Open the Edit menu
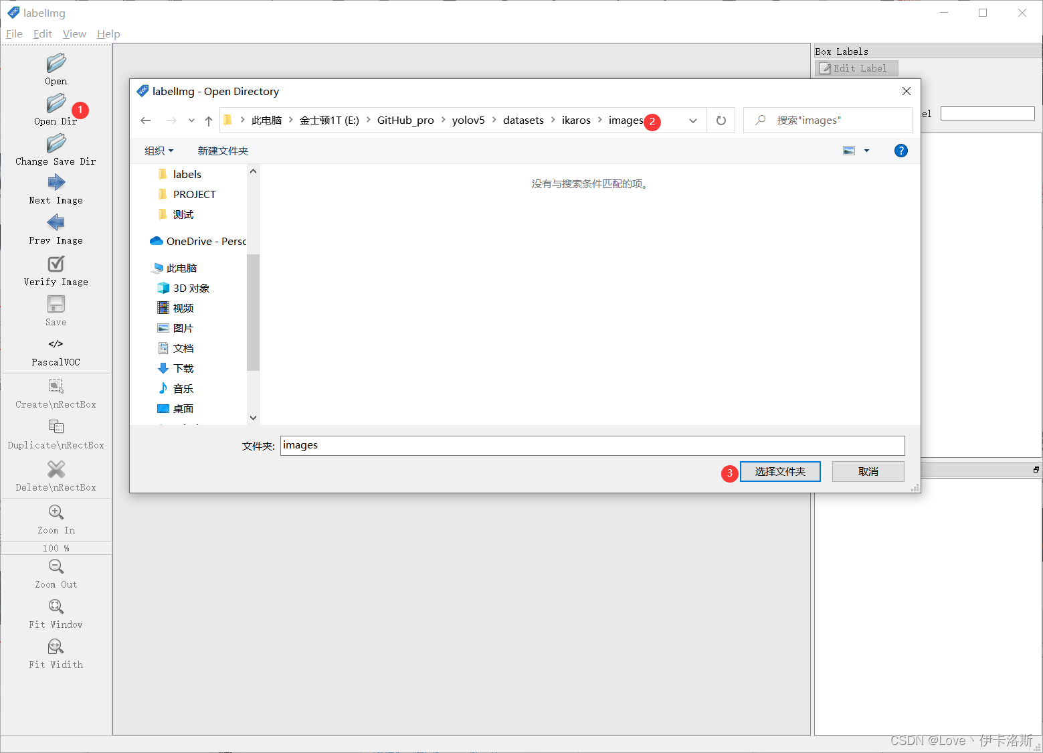This screenshot has width=1043, height=753. pyautogui.click(x=43, y=34)
